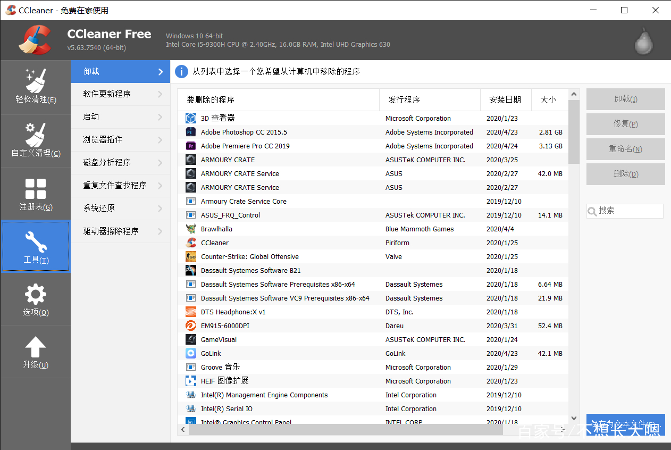Open the 磁盘分析程序 tab
The image size is (671, 450).
(120, 163)
